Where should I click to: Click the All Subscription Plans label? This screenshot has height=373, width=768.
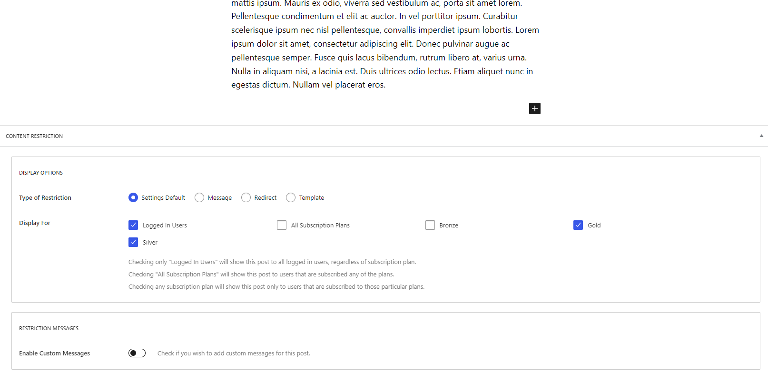(320, 226)
